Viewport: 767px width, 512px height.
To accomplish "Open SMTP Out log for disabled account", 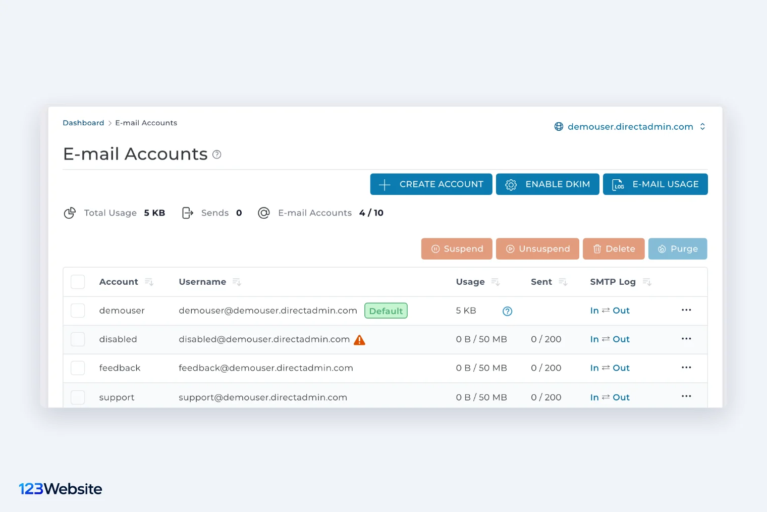I will tap(621, 339).
